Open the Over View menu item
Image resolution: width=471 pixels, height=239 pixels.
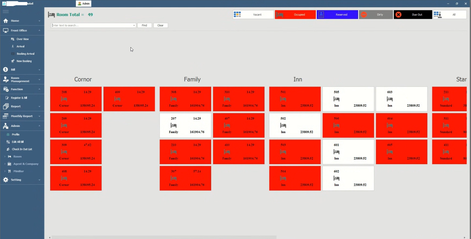click(x=23, y=39)
